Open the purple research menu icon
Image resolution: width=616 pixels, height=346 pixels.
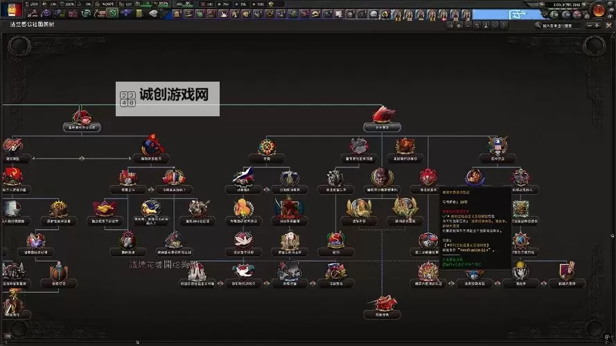(x=46, y=14)
